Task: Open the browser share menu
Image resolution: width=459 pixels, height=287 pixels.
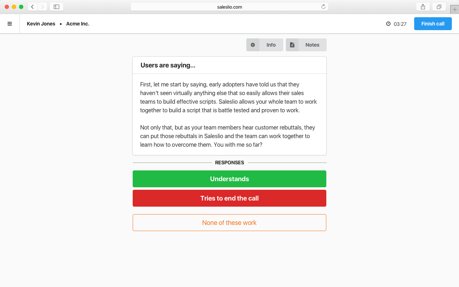Action: coord(423,7)
